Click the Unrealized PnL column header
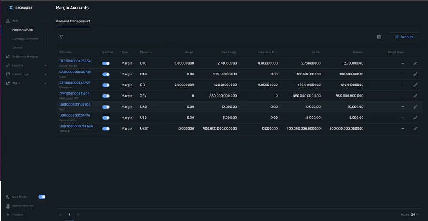This screenshot has height=221, width=428. tap(267, 52)
